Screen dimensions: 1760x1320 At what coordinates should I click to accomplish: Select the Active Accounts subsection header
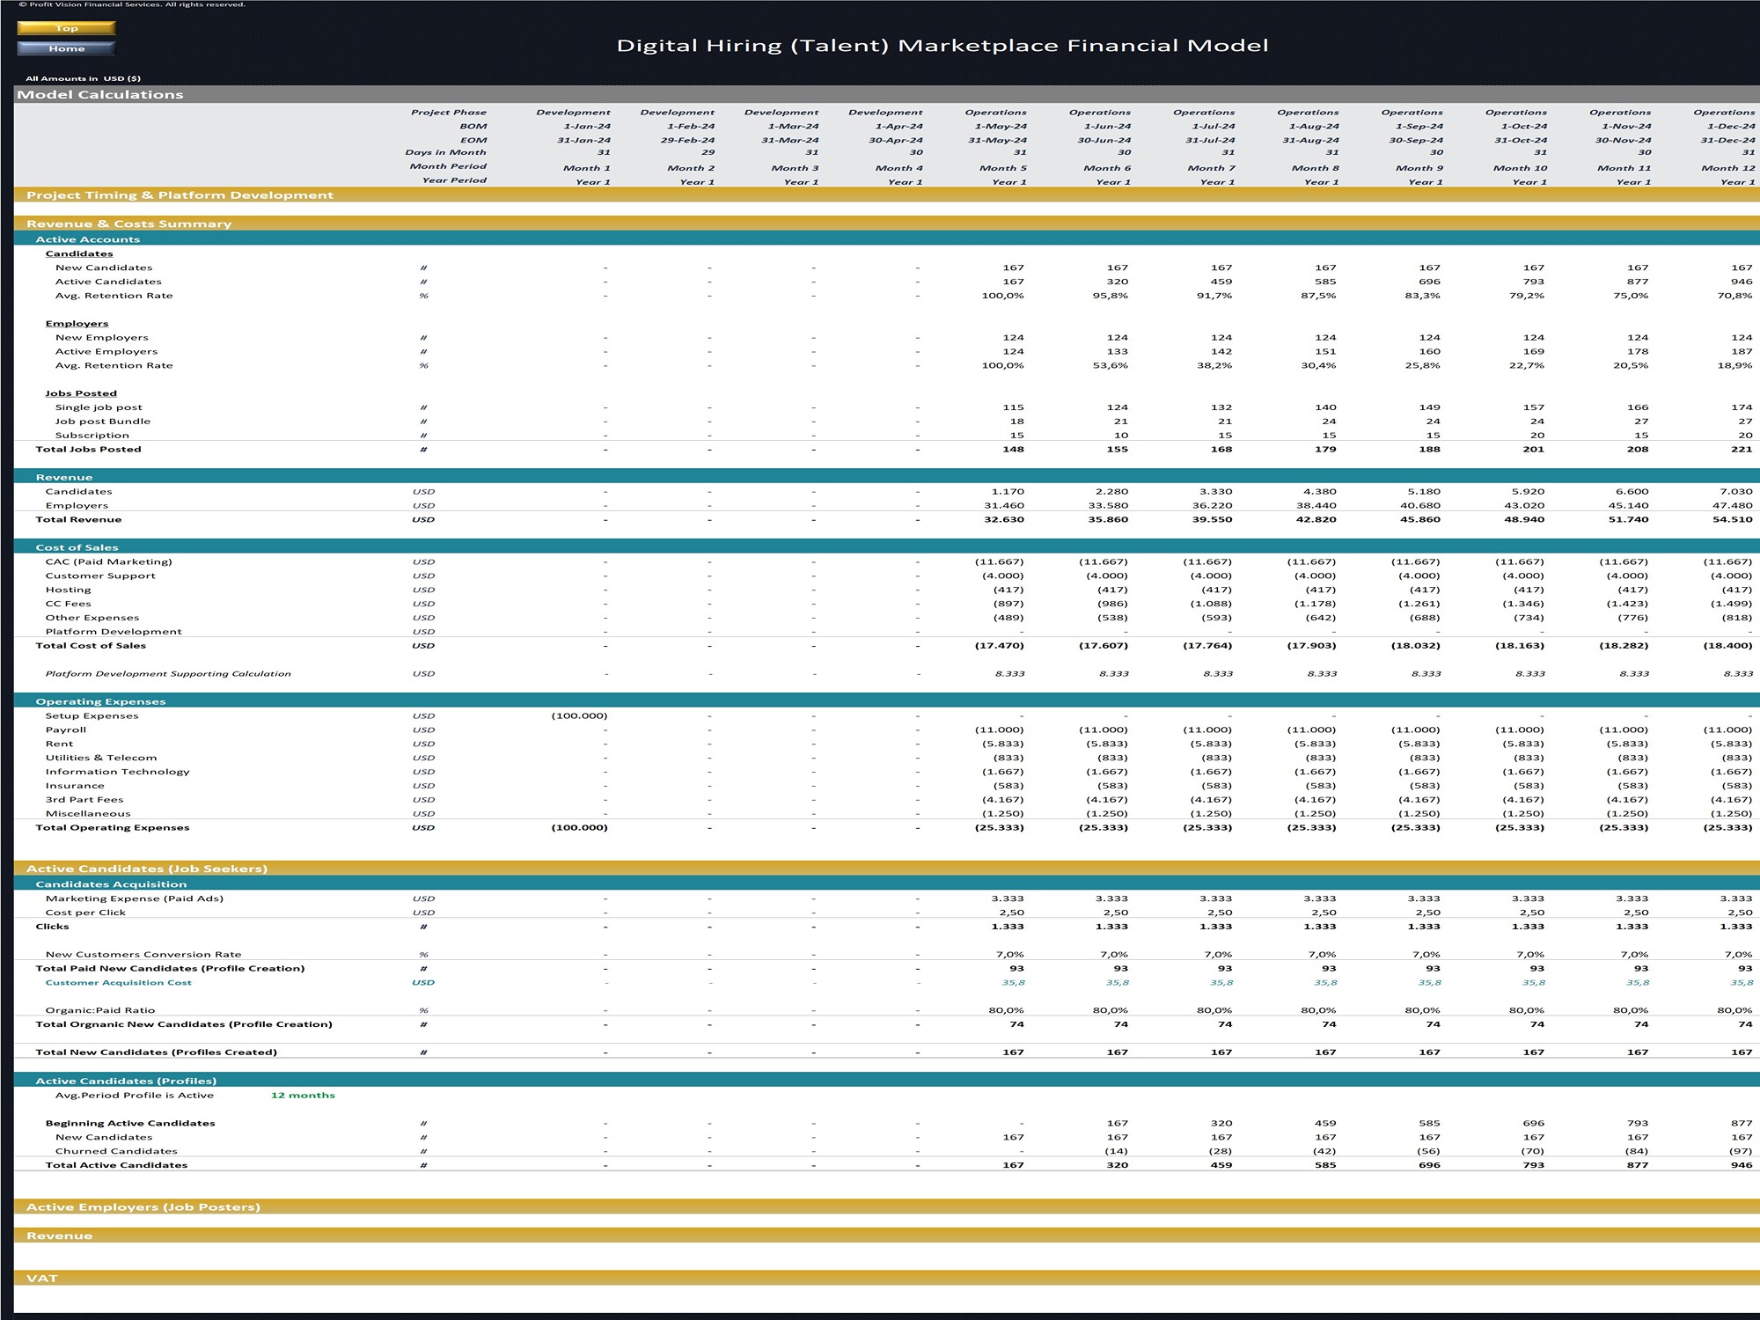(x=887, y=239)
